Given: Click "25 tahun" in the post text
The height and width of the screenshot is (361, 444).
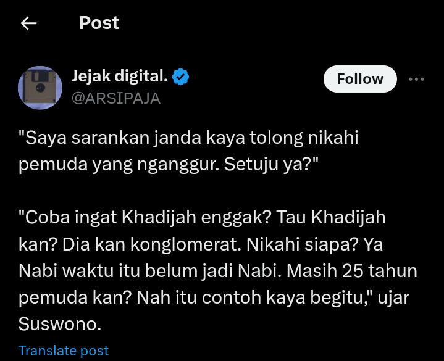Looking at the screenshot, I should point(379,271).
